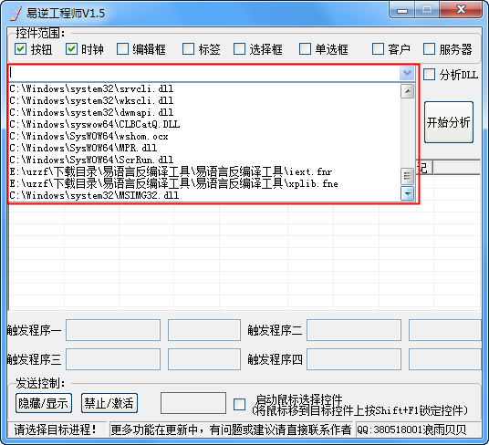Viewport: 489px width, 445px height.
Task: Enable 启动鼠标选择控件 checkbox
Action: (x=240, y=405)
